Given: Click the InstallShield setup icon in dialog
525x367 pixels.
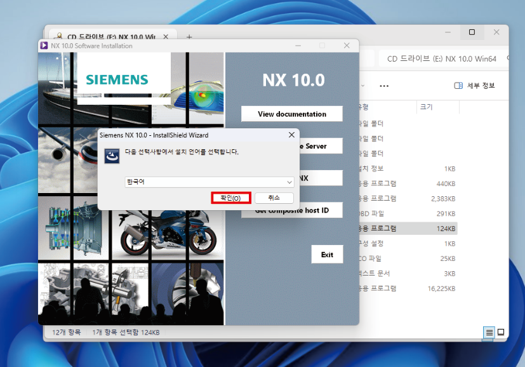Looking at the screenshot, I should click(x=112, y=156).
